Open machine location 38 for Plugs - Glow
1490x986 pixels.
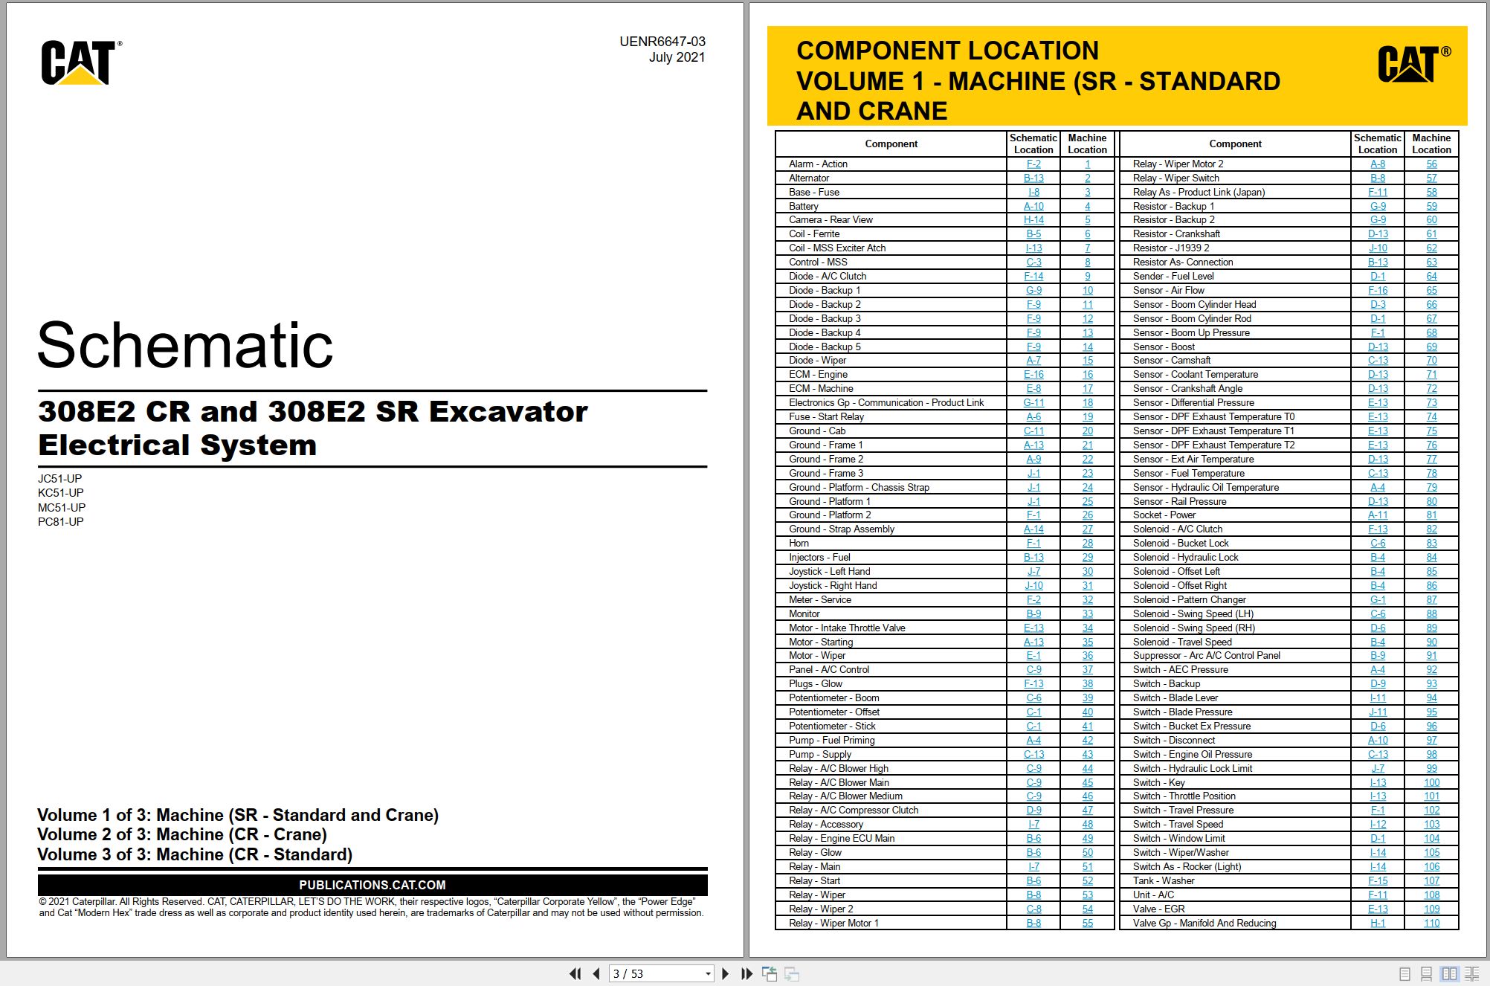pos(1087,683)
